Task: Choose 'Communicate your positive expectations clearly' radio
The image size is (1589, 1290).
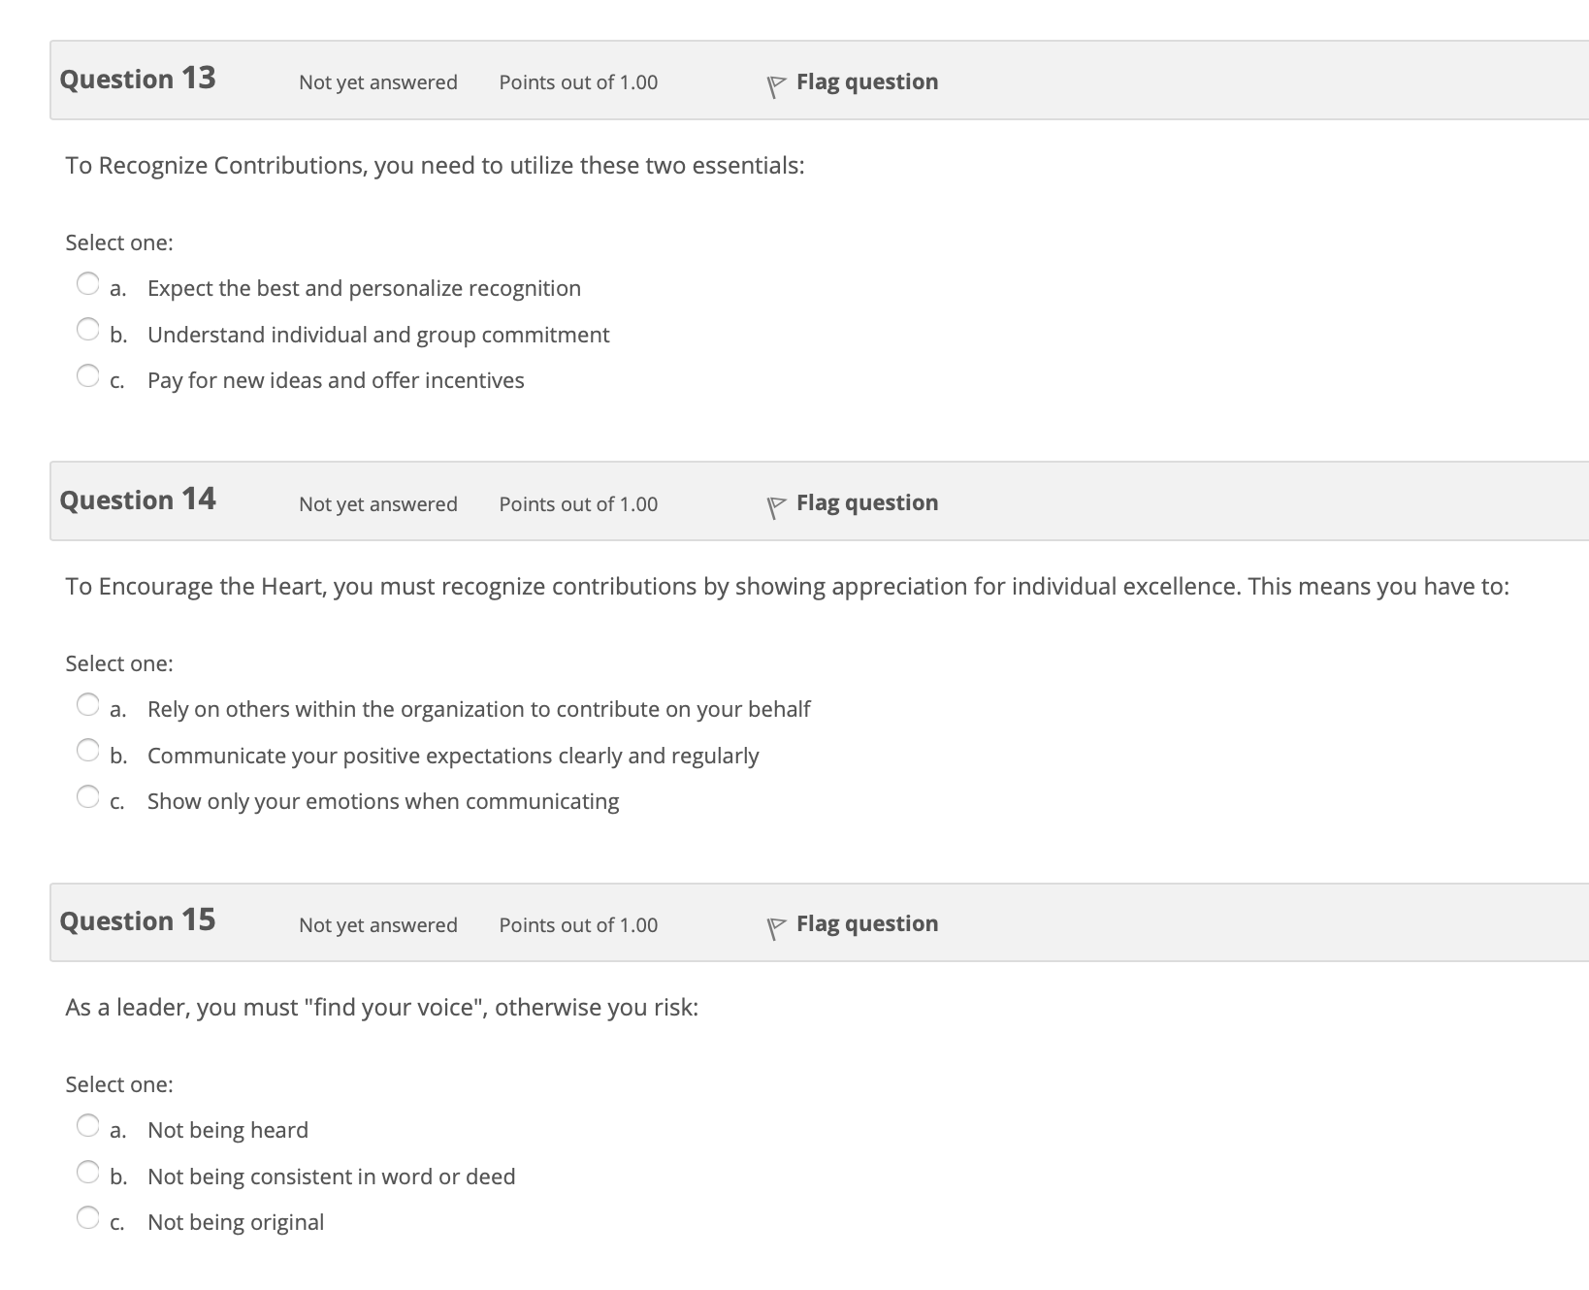Action: (x=88, y=751)
